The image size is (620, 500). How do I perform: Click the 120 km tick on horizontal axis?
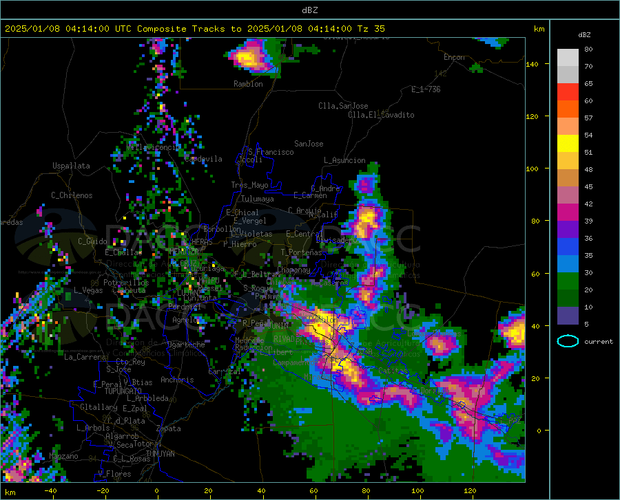pyautogui.click(x=470, y=490)
